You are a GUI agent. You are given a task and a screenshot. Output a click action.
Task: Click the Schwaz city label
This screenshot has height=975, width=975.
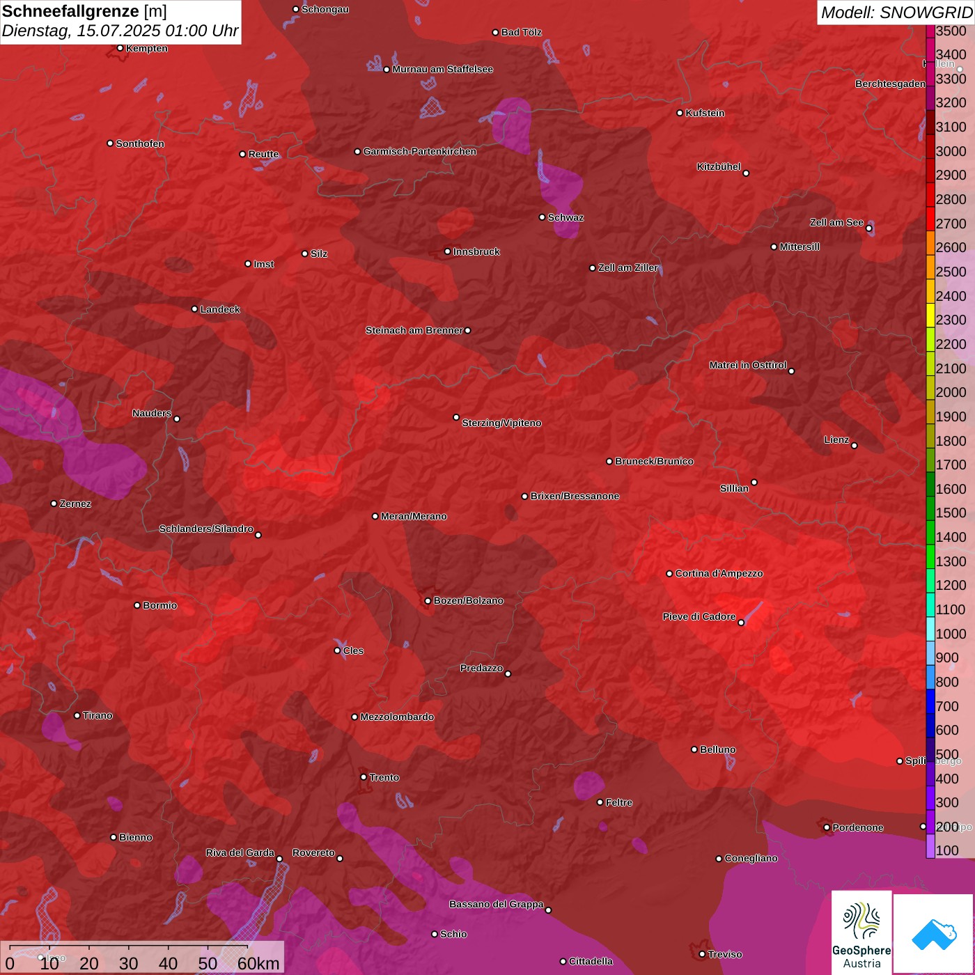pos(566,217)
